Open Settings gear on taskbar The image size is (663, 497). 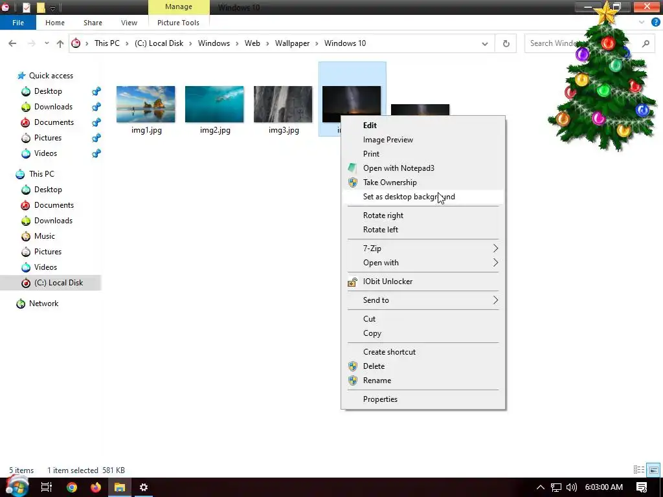144,487
